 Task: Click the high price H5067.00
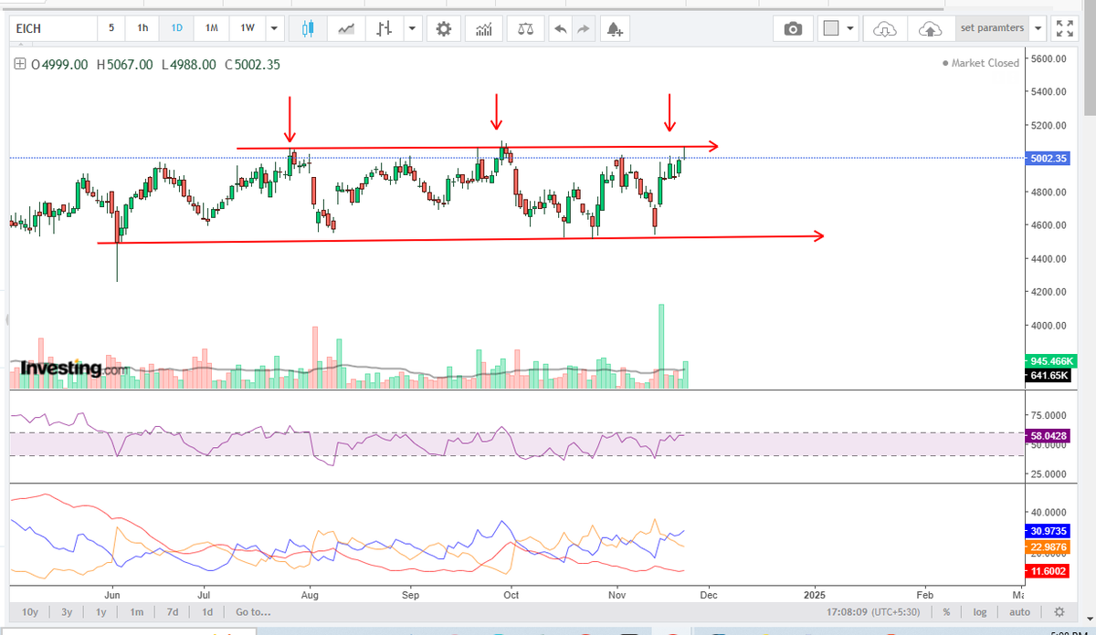click(124, 65)
